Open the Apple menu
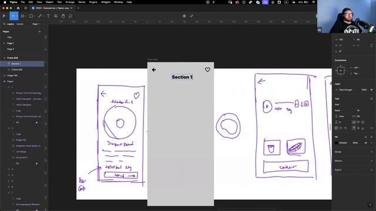Screen dimensions: 376x211 click(x=5, y=2)
